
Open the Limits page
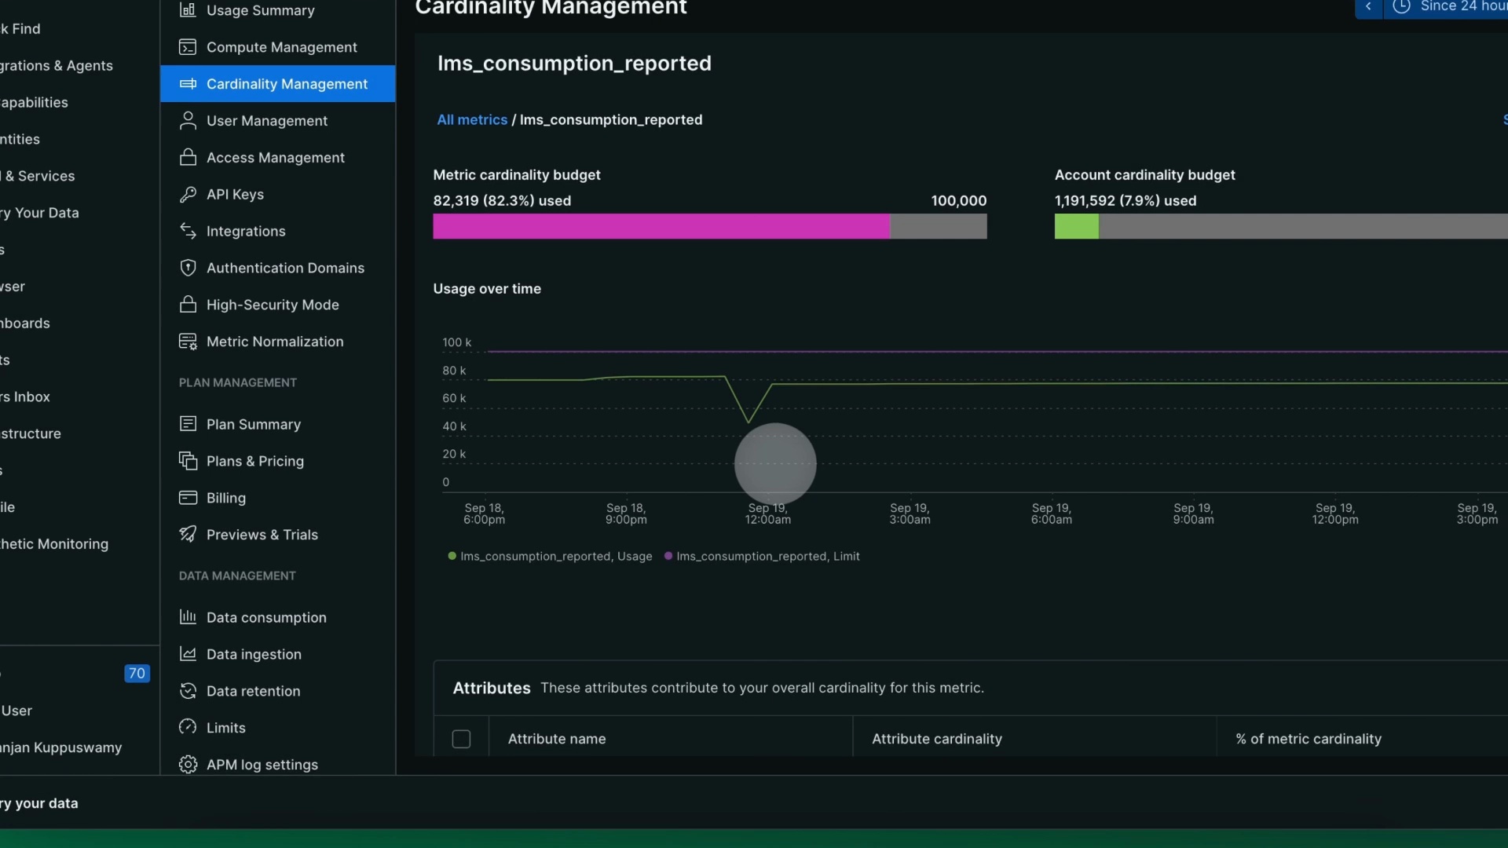tap(277, 728)
